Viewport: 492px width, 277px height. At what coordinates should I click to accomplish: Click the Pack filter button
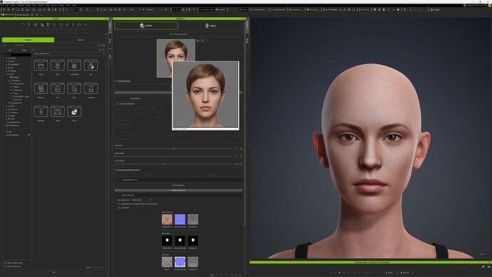(24, 50)
